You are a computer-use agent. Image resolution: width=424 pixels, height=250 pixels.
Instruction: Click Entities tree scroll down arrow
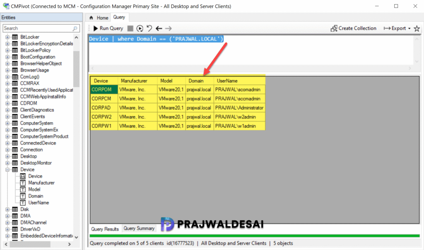(76, 237)
